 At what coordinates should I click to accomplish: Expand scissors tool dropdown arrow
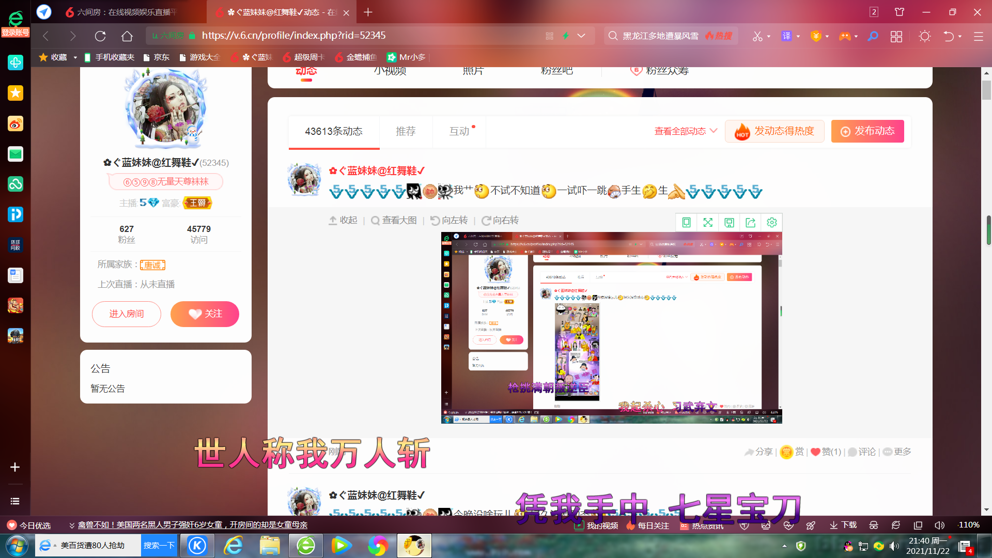point(769,36)
